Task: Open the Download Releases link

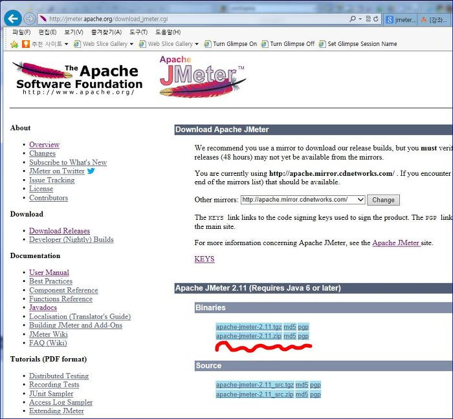Action: tap(60, 231)
